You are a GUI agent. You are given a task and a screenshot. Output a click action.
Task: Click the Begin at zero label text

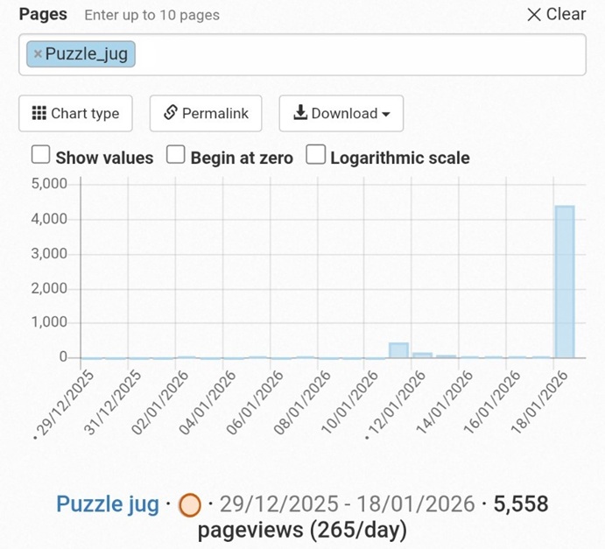point(242,158)
